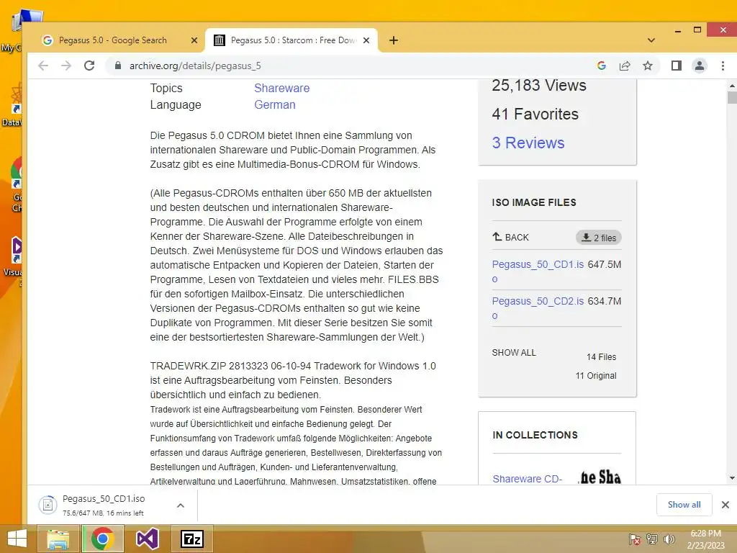Click SHOW ALL files link
This screenshot has width=737, height=553.
(514, 353)
